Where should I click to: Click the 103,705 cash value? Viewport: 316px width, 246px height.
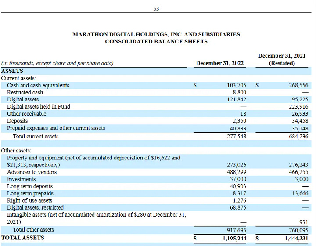tap(237, 85)
